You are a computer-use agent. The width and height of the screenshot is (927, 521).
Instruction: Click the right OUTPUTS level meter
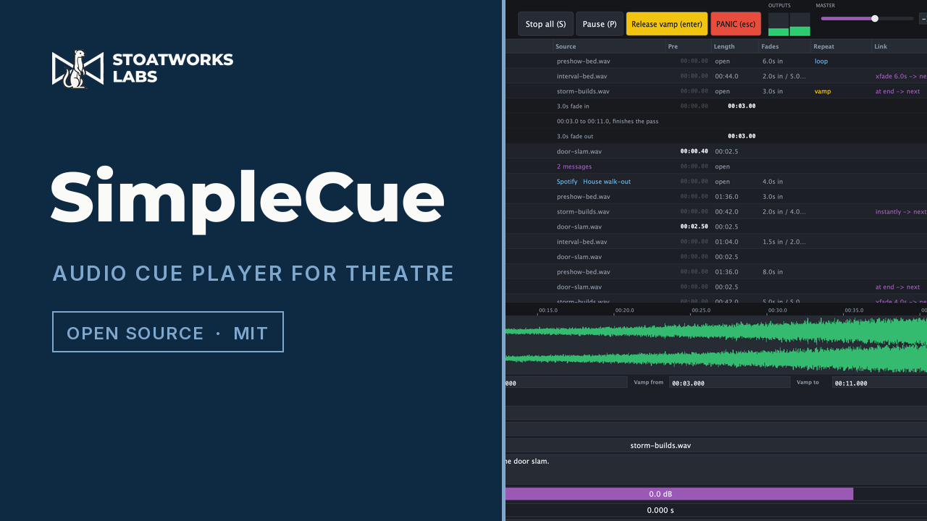[800, 24]
